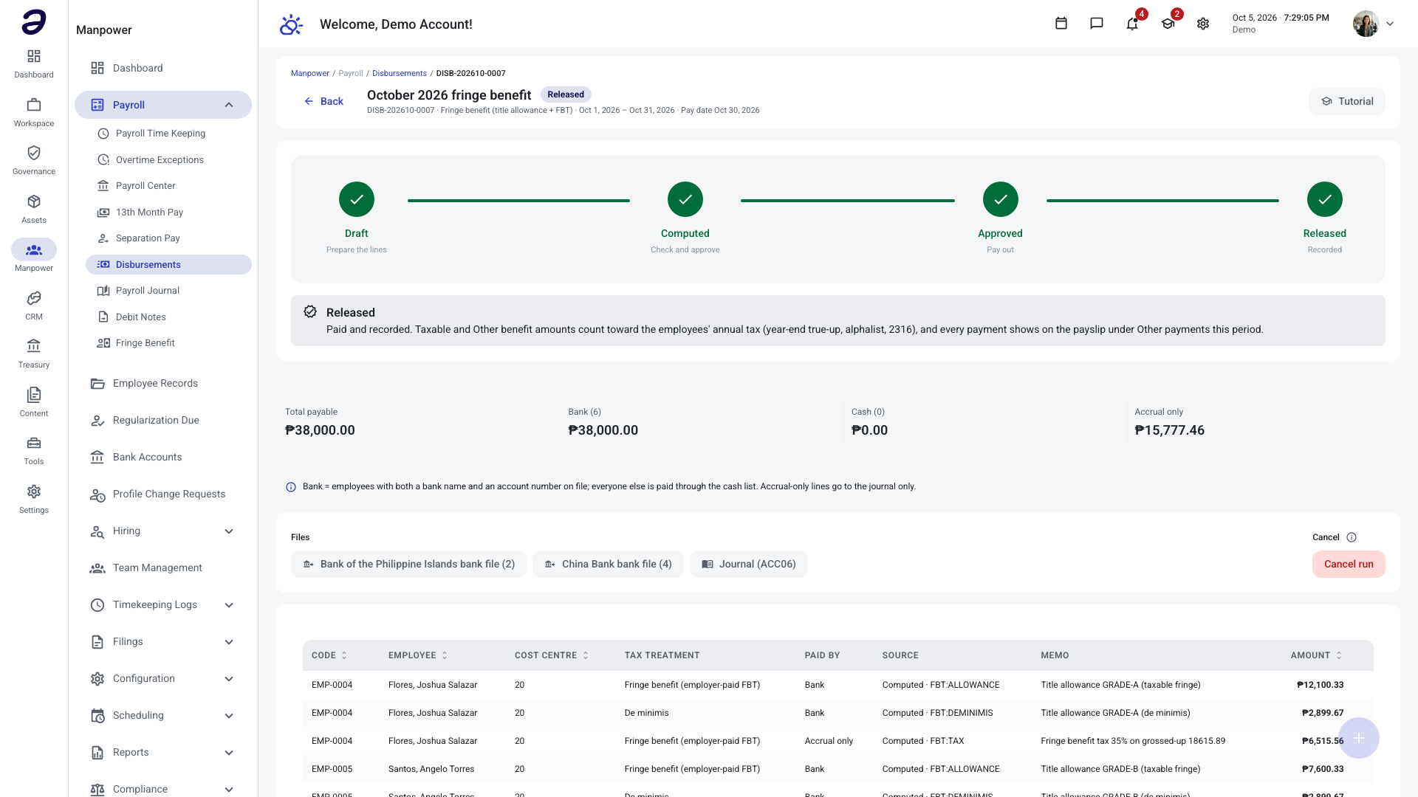This screenshot has width=1418, height=797.
Task: Go to the Assets module in the rail
Action: (34, 209)
